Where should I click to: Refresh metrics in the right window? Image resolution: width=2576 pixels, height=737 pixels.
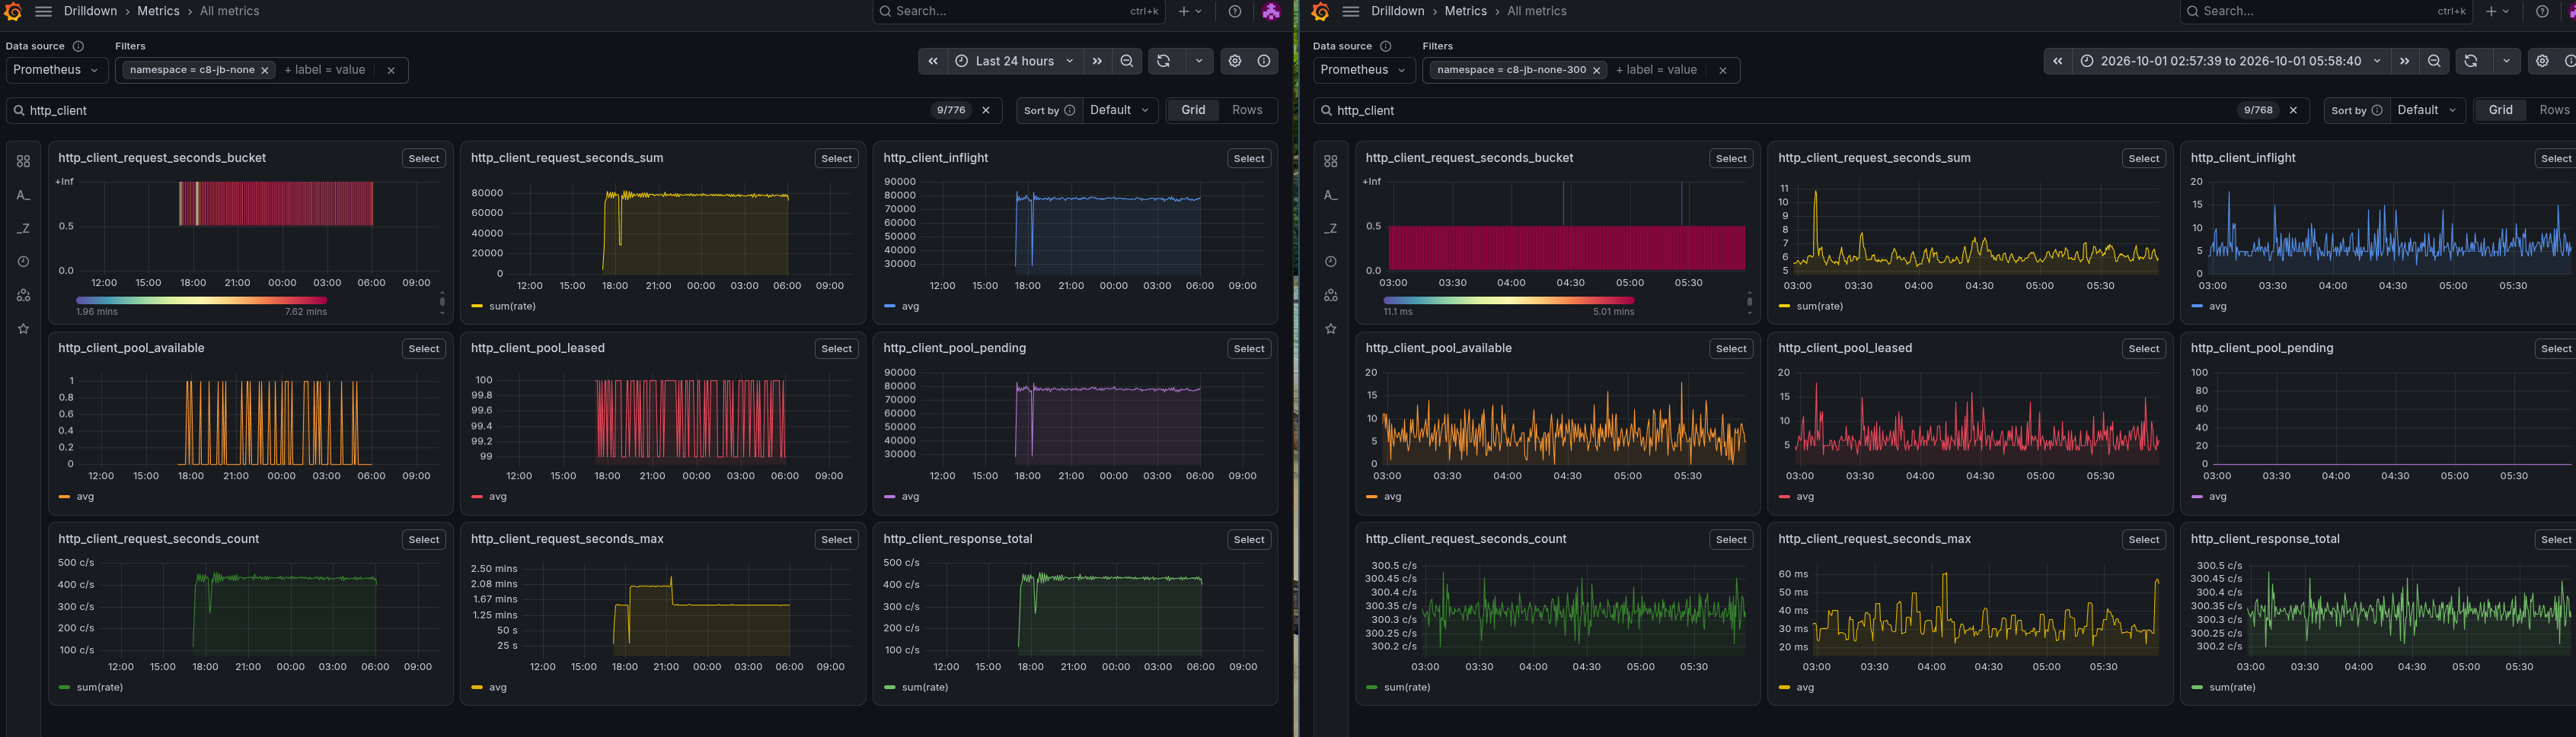(x=2471, y=61)
